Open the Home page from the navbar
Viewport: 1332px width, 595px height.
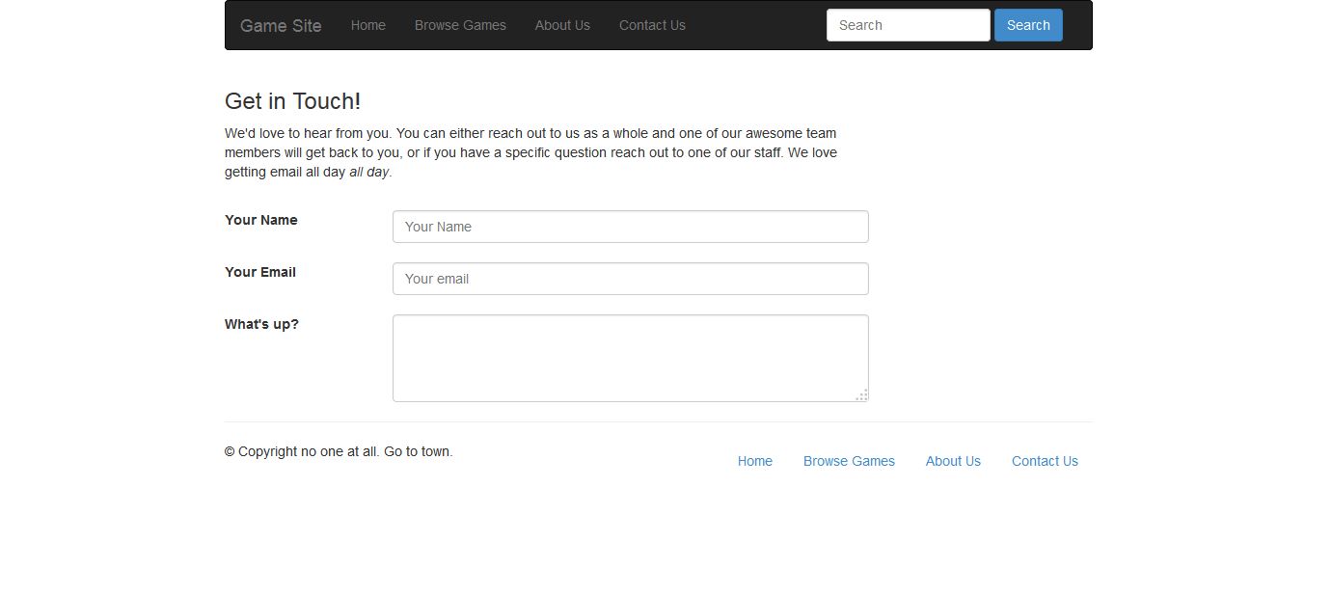pyautogui.click(x=367, y=25)
